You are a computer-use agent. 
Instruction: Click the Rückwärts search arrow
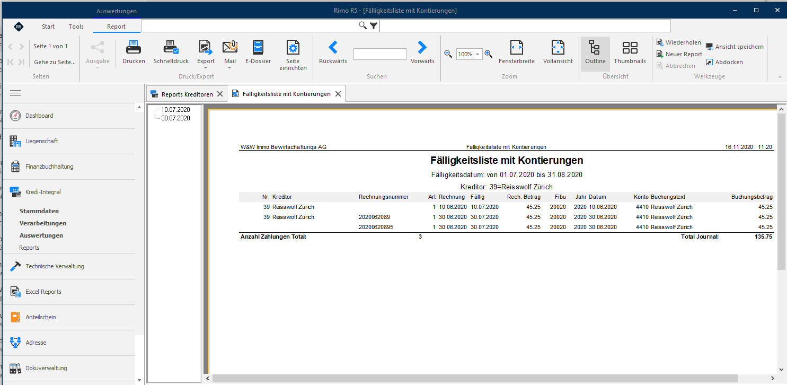pyautogui.click(x=333, y=48)
